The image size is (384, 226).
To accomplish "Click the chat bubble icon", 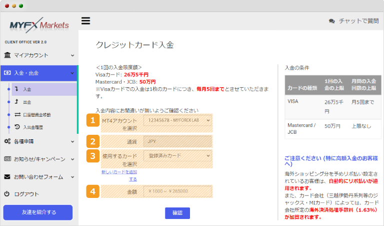I will [332, 22].
